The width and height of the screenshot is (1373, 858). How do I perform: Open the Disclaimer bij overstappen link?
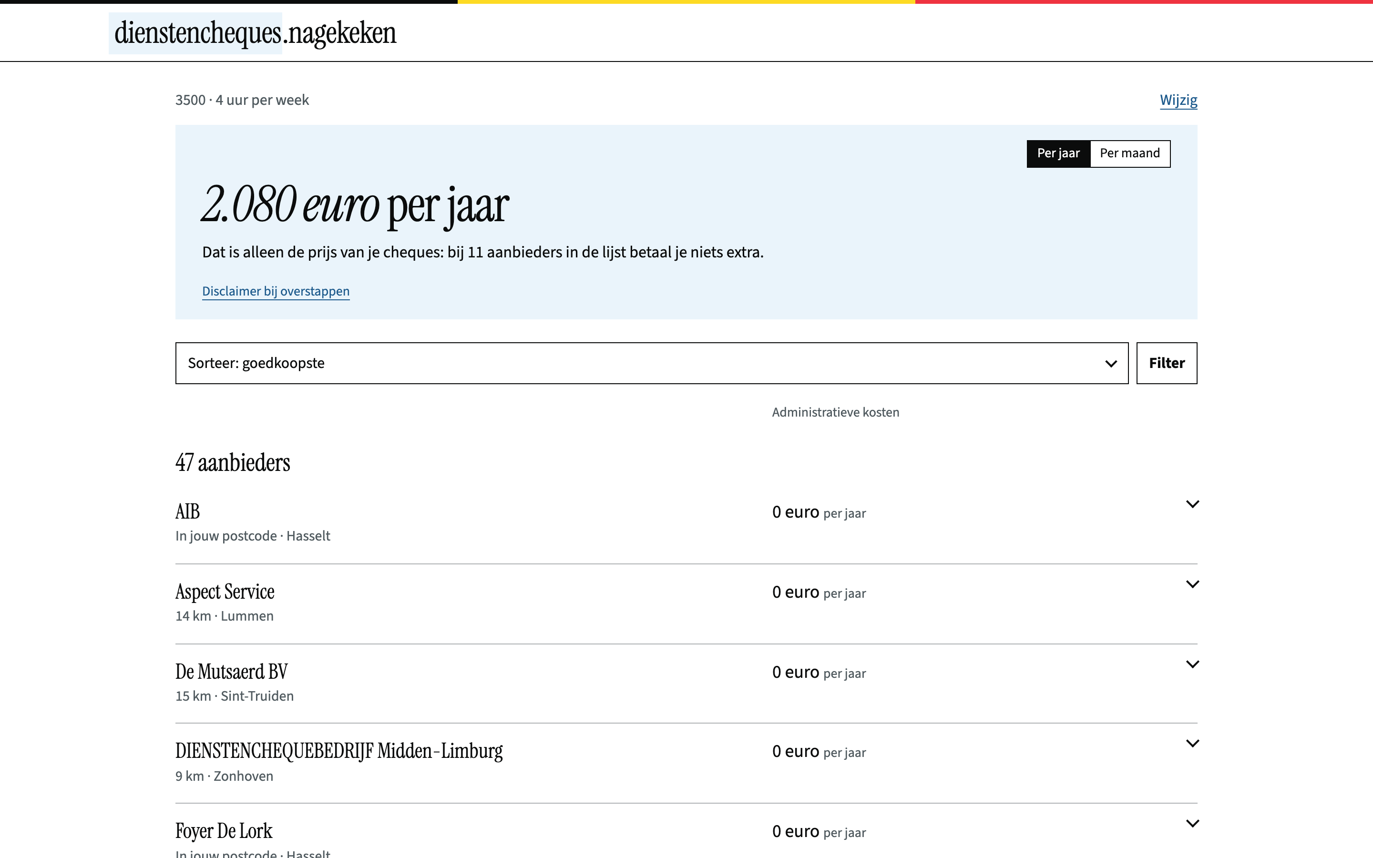(276, 291)
